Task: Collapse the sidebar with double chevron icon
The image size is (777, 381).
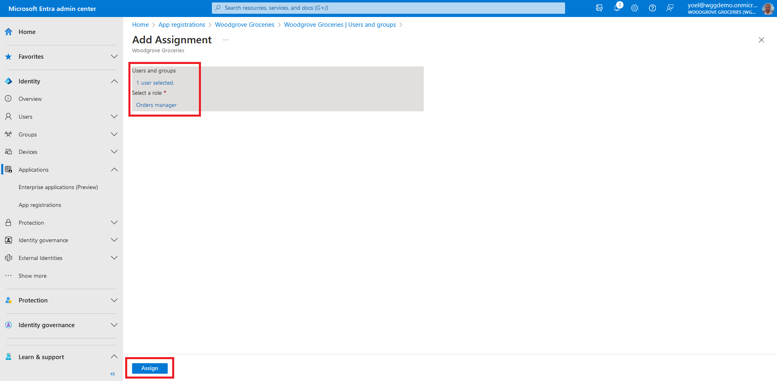Action: tap(113, 374)
